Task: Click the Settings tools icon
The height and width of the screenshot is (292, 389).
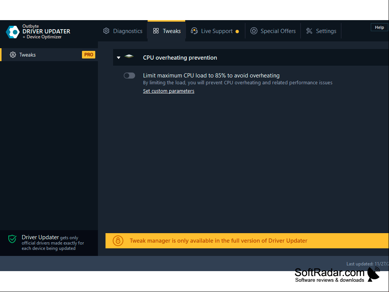Action: coord(309,31)
